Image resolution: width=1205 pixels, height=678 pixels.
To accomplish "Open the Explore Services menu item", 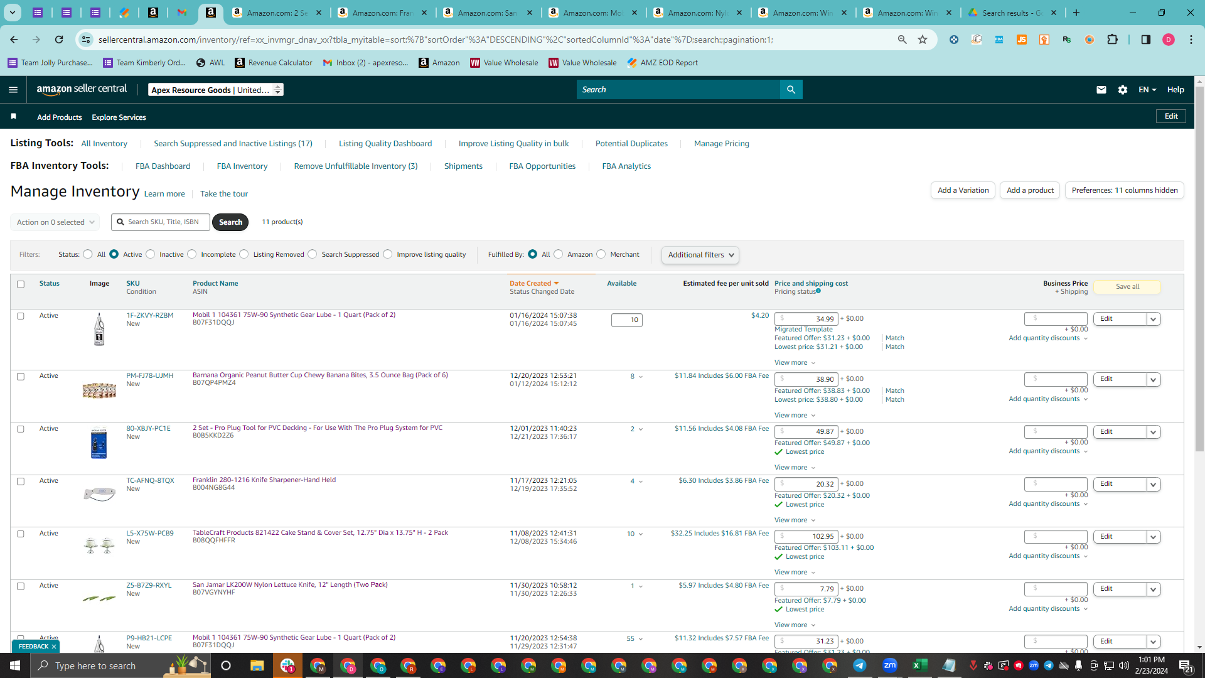I will [x=119, y=117].
